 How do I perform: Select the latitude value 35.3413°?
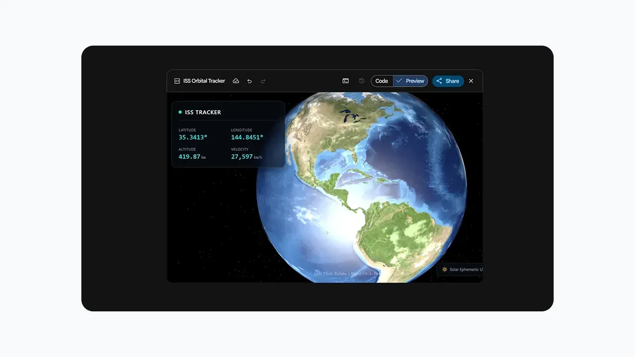193,137
